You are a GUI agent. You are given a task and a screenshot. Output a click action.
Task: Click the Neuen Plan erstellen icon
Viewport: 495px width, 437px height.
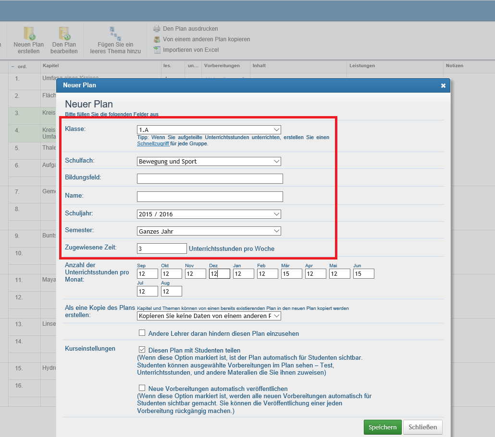point(29,33)
